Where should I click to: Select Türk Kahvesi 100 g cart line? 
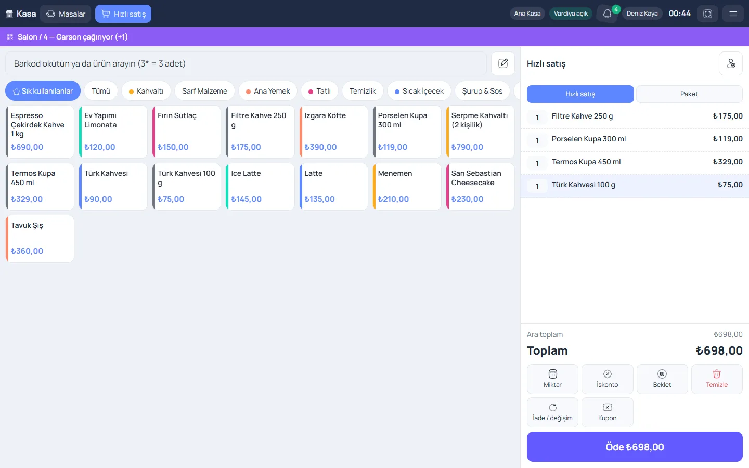pyautogui.click(x=635, y=186)
